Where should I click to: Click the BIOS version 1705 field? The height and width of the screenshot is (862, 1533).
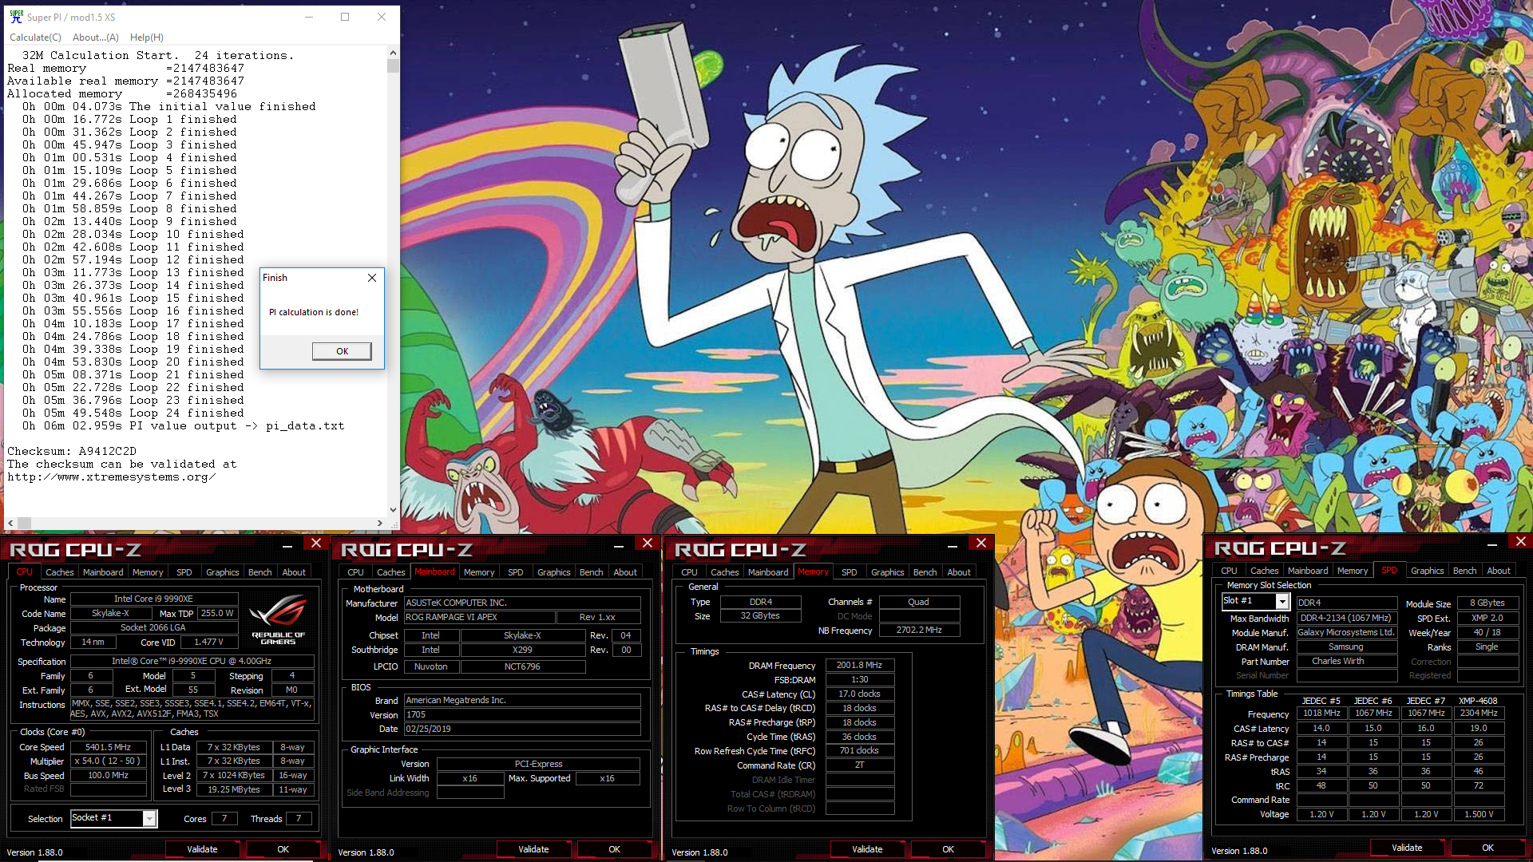point(522,714)
